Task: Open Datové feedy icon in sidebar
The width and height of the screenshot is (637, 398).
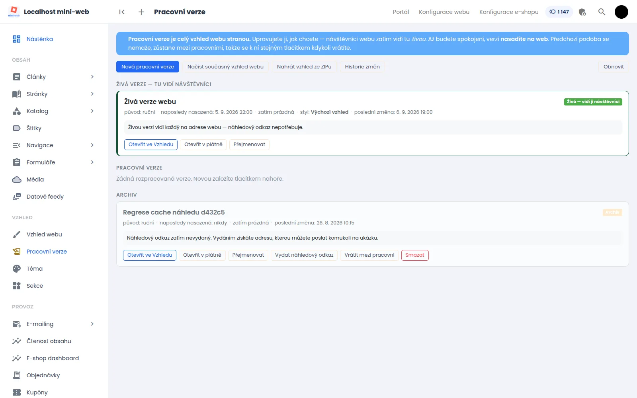Action: (17, 197)
